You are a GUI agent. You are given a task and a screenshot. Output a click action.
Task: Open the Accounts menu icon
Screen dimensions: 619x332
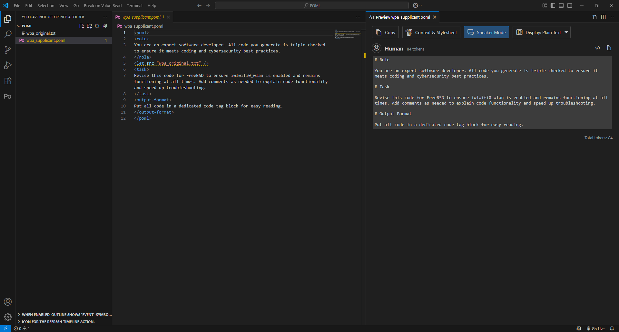click(x=8, y=302)
